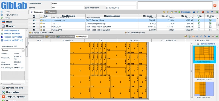Go to the next cutting map
This screenshot has height=101, width=219.
tap(205, 37)
